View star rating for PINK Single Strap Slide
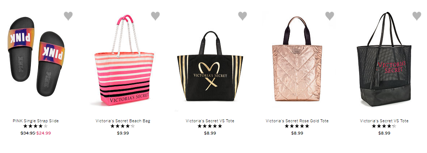427x153 pixels. click(x=36, y=126)
